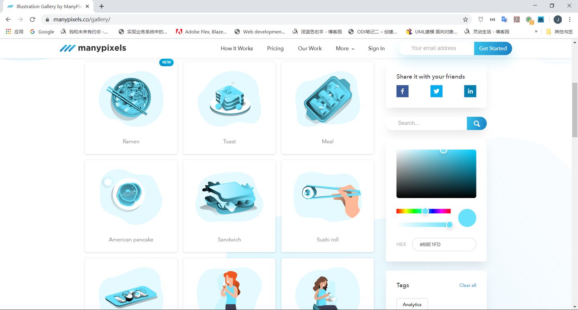Image resolution: width=578 pixels, height=310 pixels.
Task: Close the Illustration Gallery tab
Action: [88, 6]
